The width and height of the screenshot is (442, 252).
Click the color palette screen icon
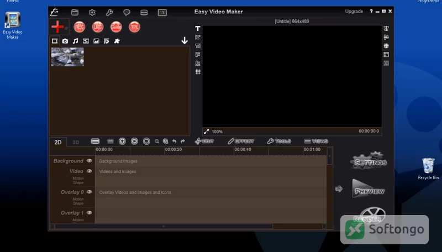pyautogui.click(x=162, y=12)
